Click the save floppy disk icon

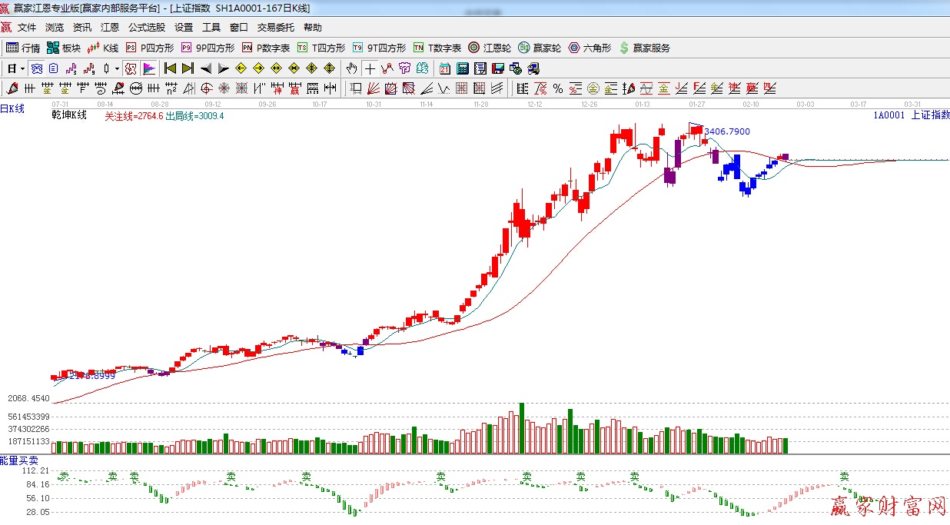[497, 68]
